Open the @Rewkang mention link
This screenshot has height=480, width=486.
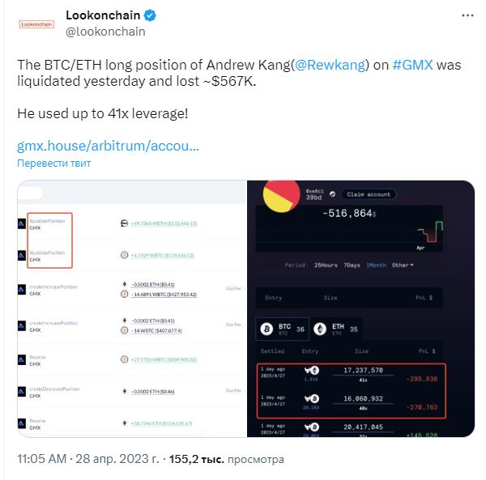(330, 65)
